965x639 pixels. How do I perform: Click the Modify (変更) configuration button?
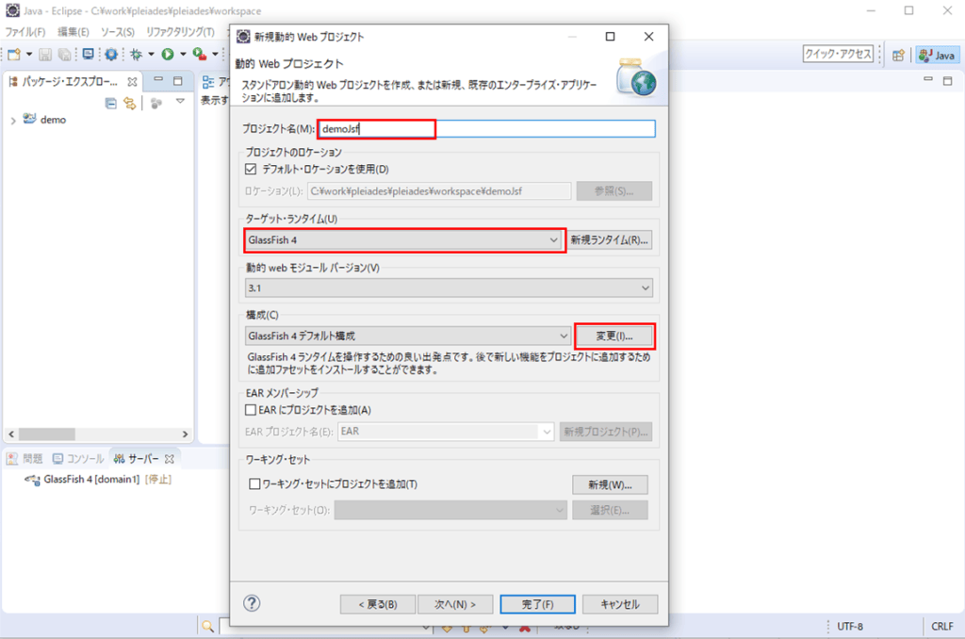coord(614,336)
